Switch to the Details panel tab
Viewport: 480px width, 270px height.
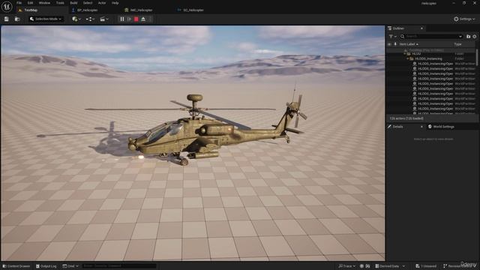click(x=398, y=127)
